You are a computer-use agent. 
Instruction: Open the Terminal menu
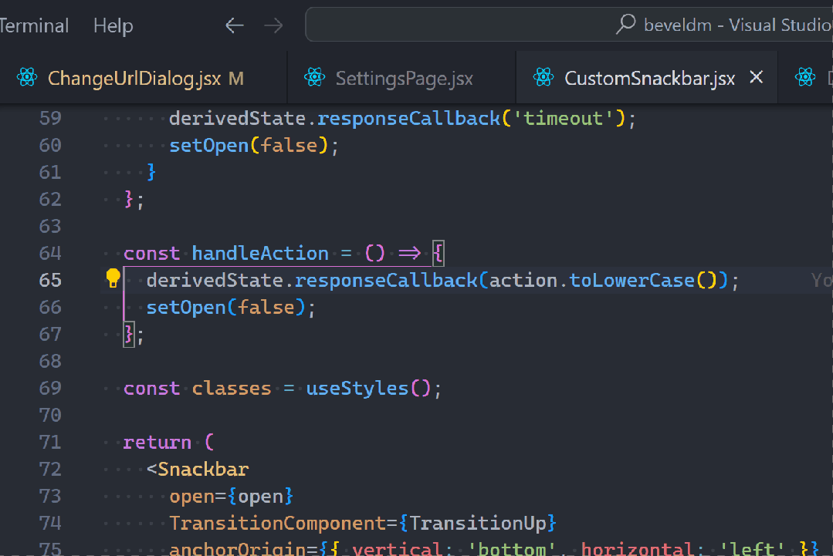(34, 25)
